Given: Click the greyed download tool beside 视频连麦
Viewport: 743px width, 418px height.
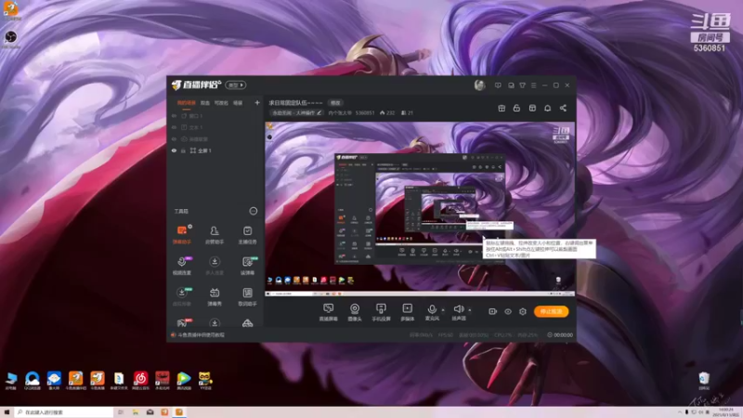Looking at the screenshot, I should (215, 266).
